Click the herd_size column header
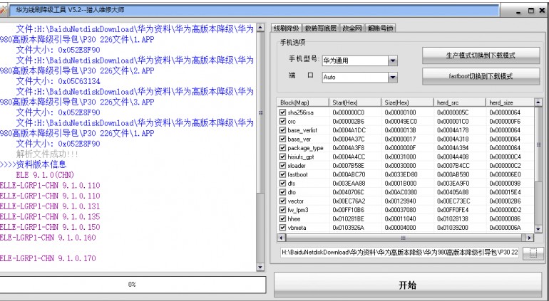549x301 pixels. click(x=510, y=102)
